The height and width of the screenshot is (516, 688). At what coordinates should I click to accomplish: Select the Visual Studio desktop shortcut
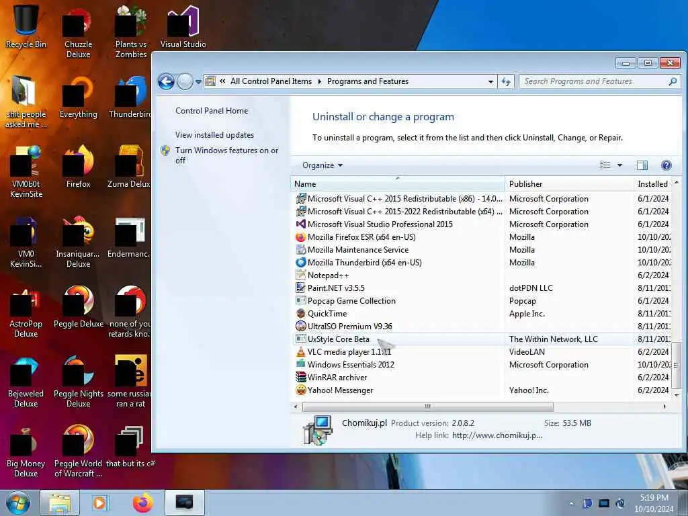click(x=183, y=26)
